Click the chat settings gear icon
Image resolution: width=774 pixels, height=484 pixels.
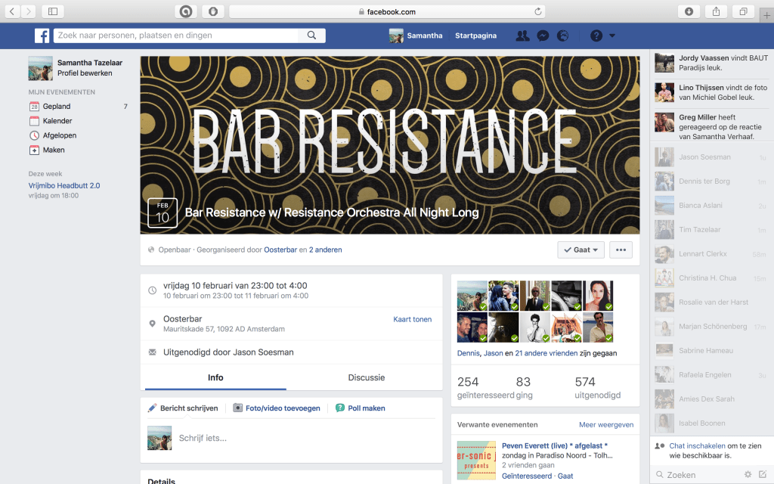748,474
